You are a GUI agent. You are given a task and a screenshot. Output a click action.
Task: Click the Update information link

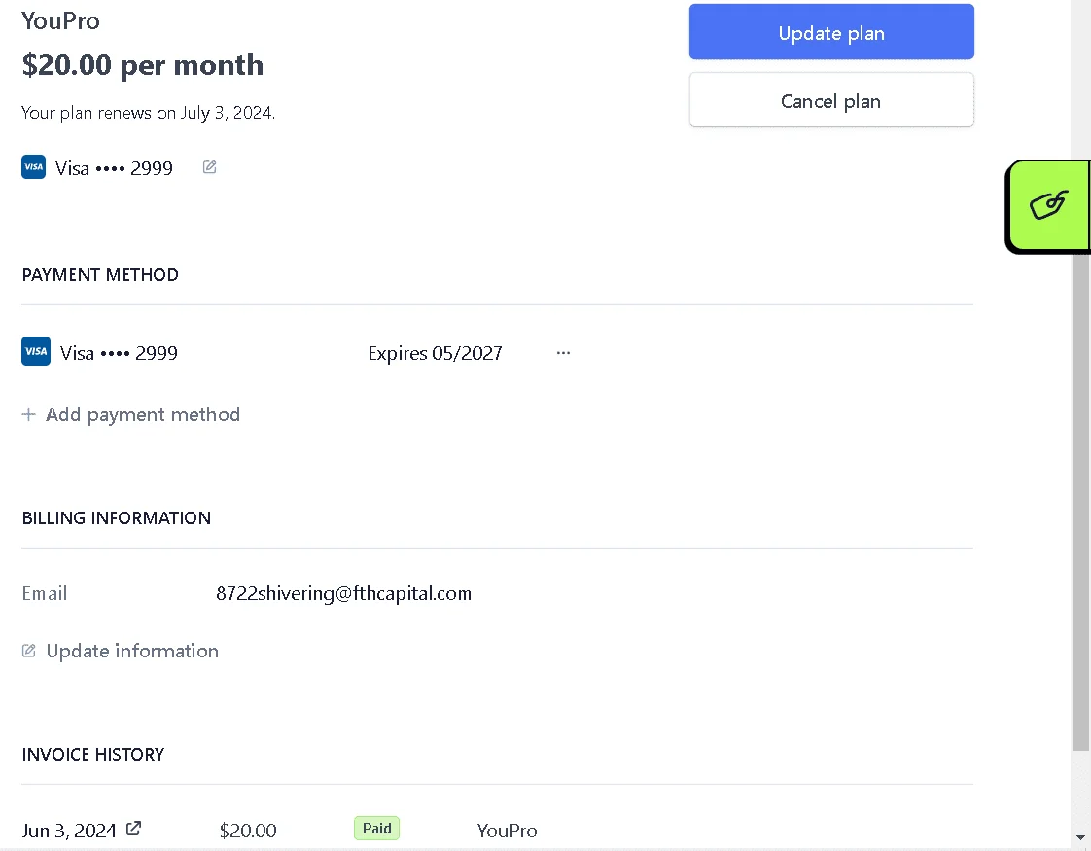132,651
